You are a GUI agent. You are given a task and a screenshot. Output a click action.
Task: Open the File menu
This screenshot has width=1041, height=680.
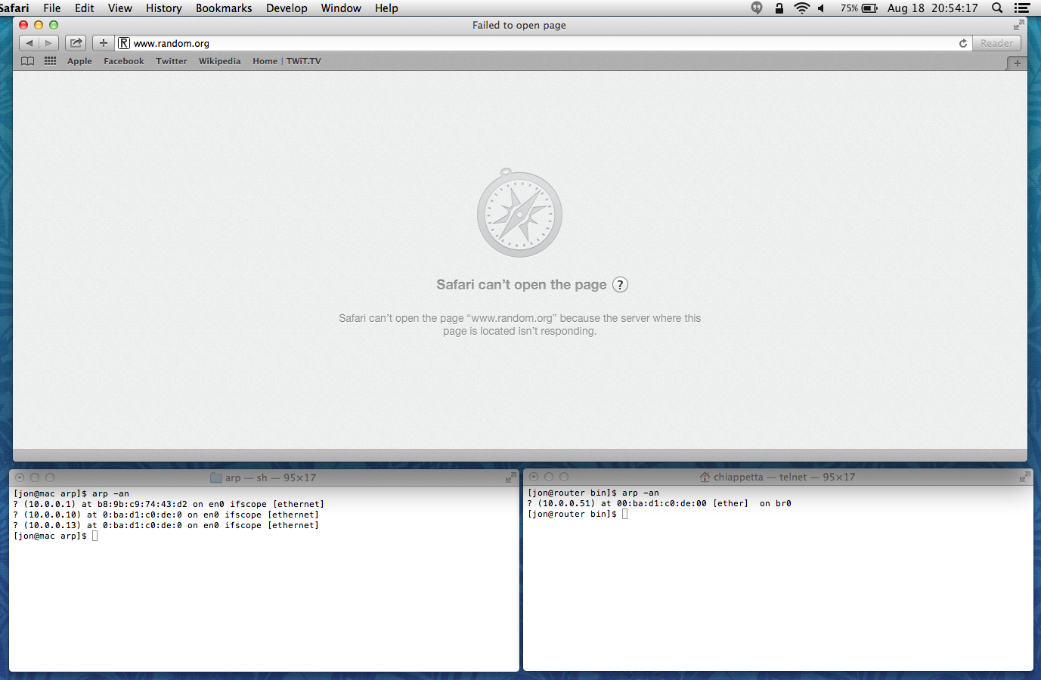click(52, 8)
